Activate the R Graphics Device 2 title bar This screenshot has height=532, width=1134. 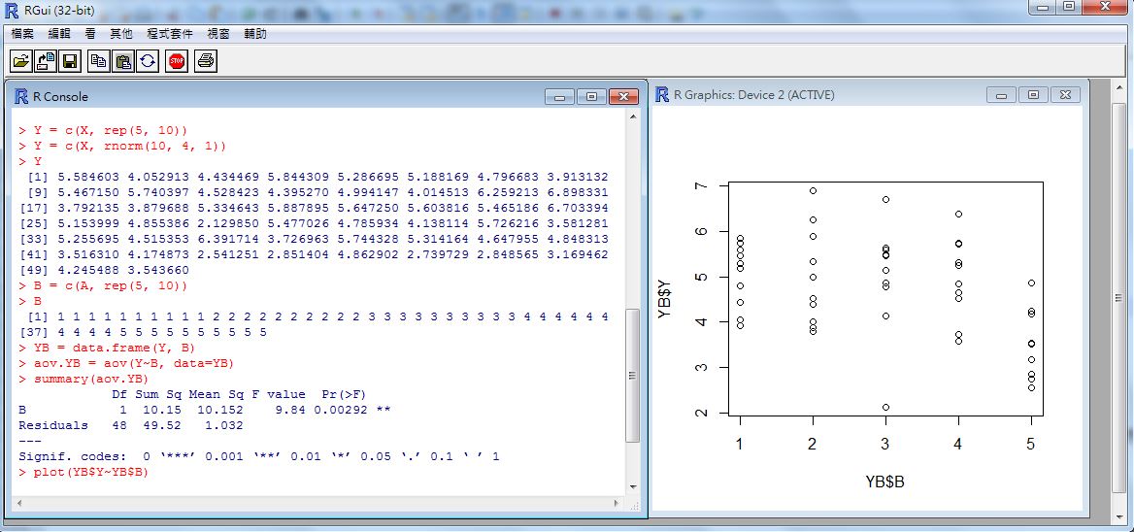pos(825,95)
